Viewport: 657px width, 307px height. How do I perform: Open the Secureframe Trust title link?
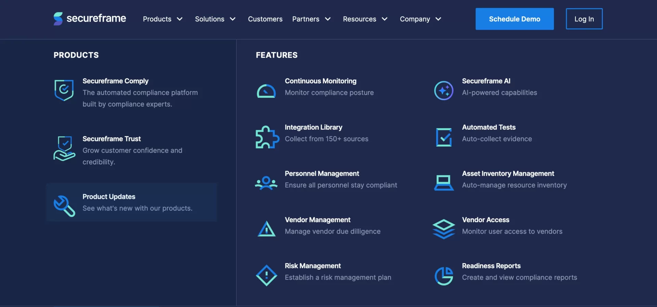click(112, 139)
